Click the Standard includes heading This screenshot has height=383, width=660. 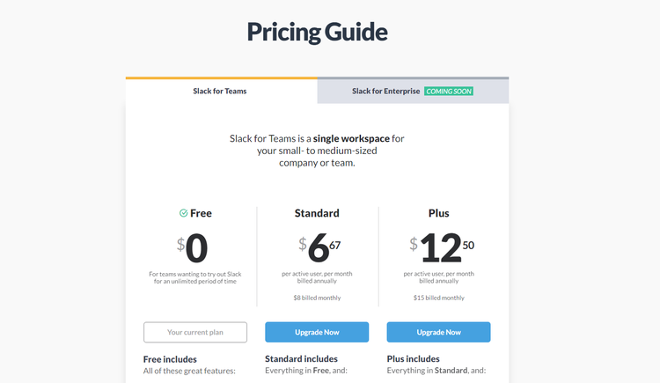tap(301, 359)
